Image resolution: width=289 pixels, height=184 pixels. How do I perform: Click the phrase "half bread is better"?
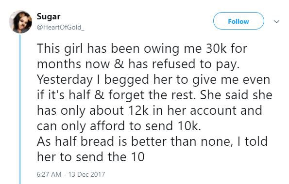[112, 141]
